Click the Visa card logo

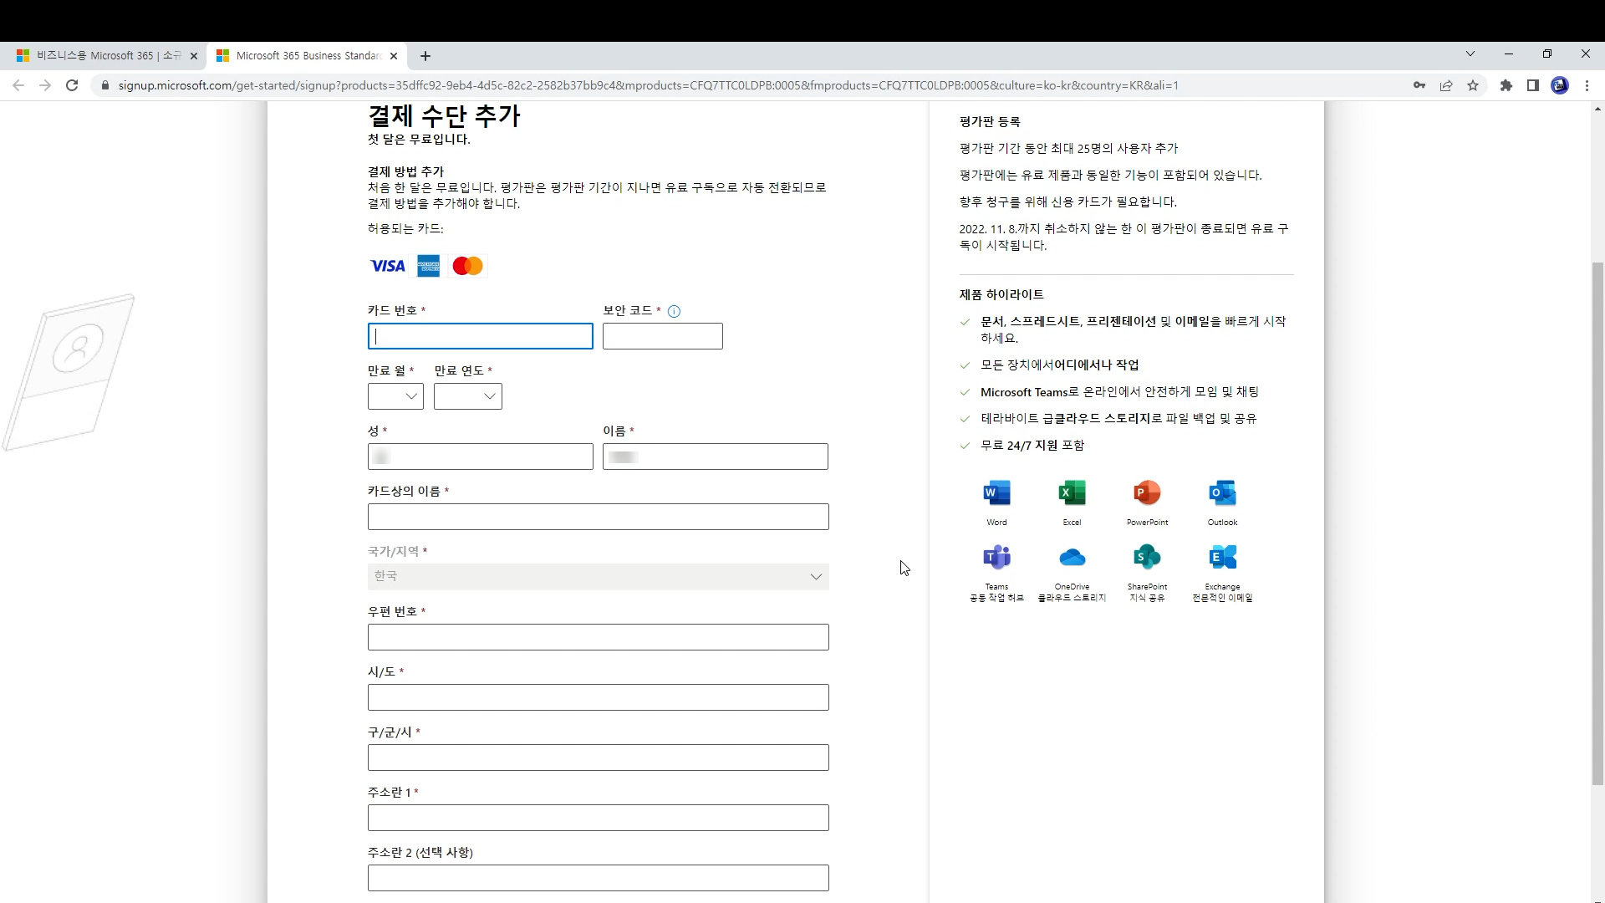coord(388,266)
